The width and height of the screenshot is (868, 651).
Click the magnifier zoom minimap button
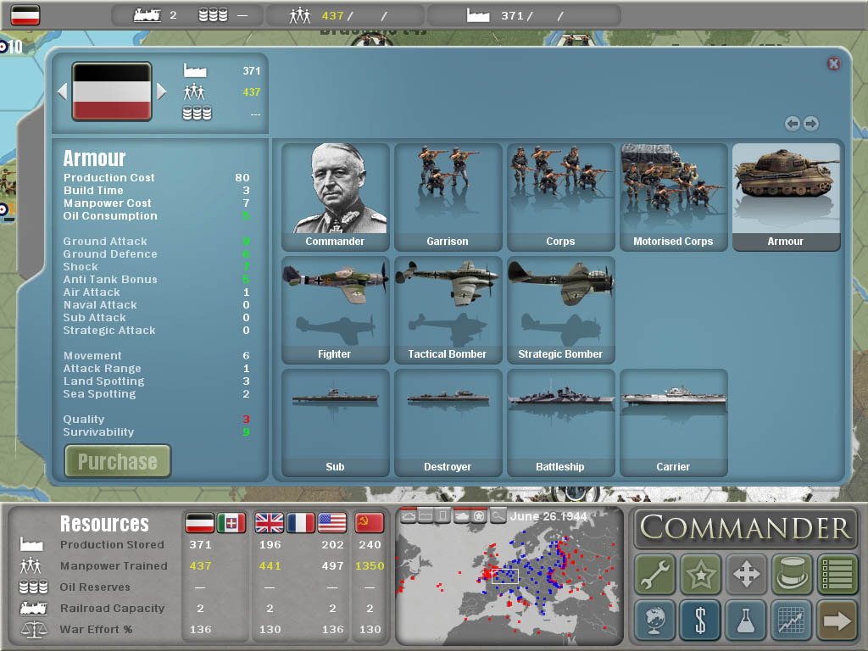coord(498,516)
